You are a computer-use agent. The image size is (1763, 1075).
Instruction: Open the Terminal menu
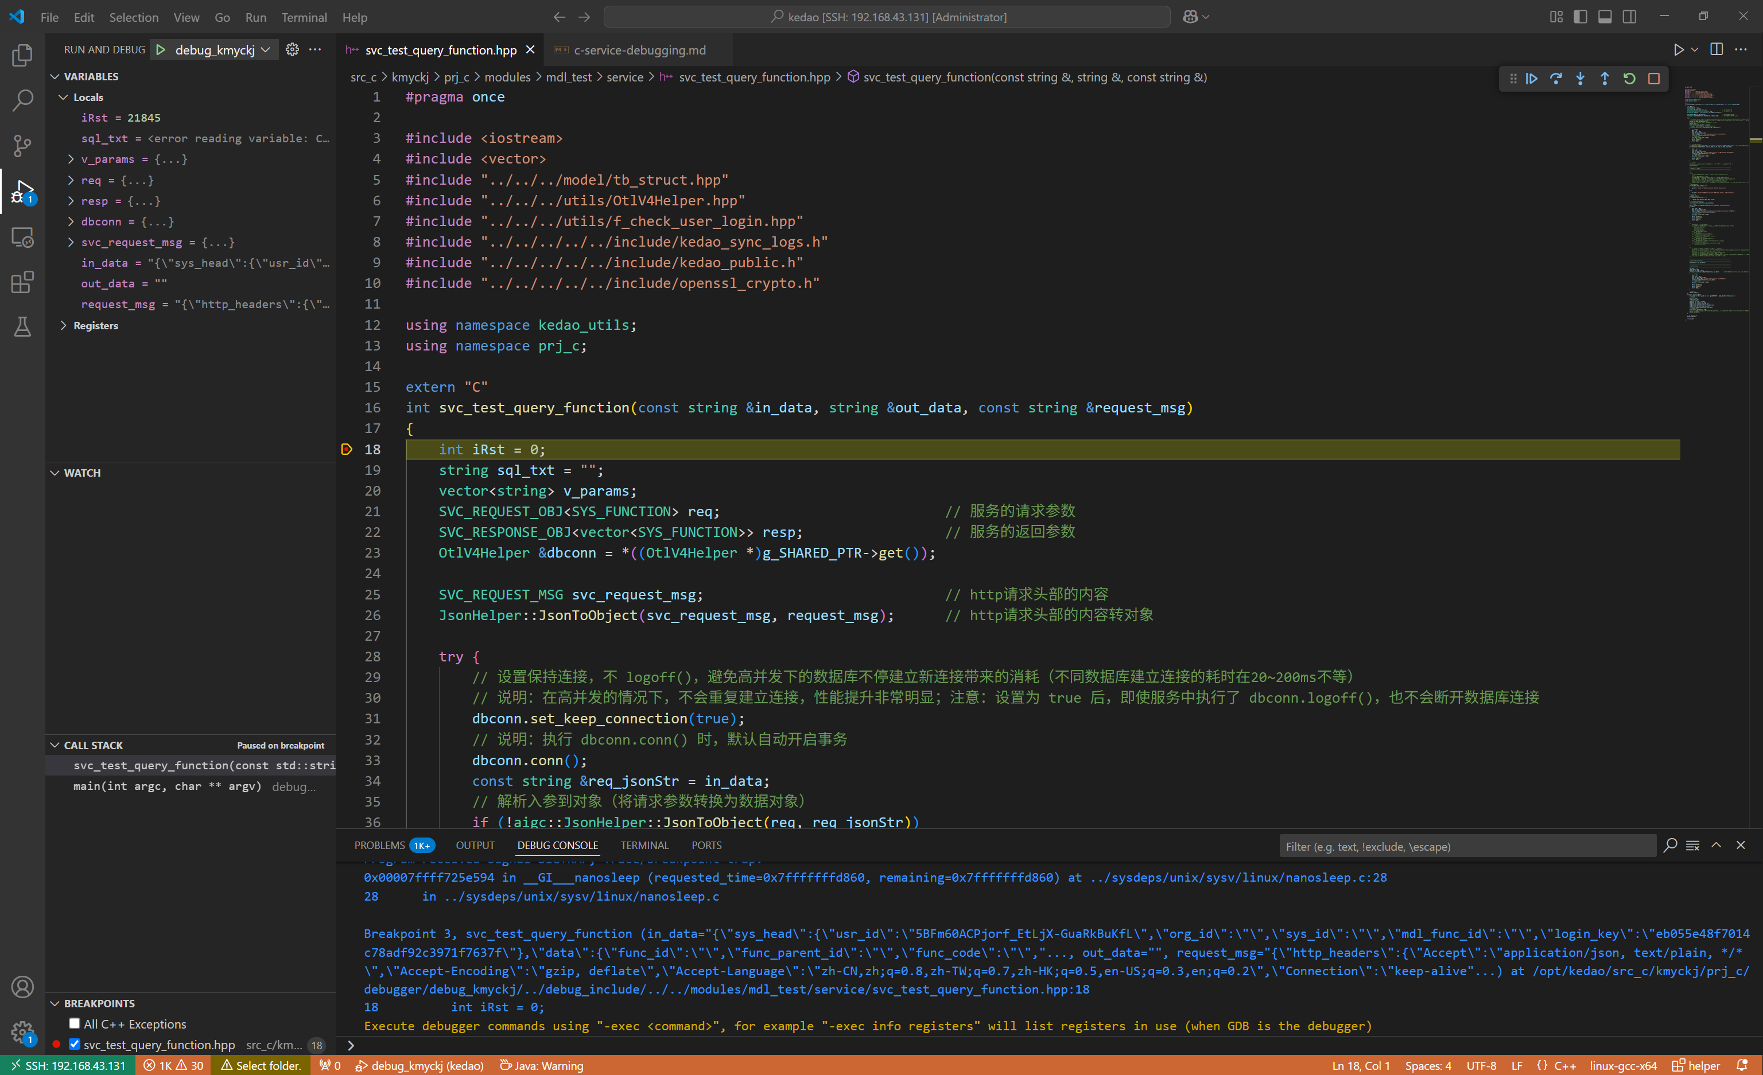tap(304, 17)
